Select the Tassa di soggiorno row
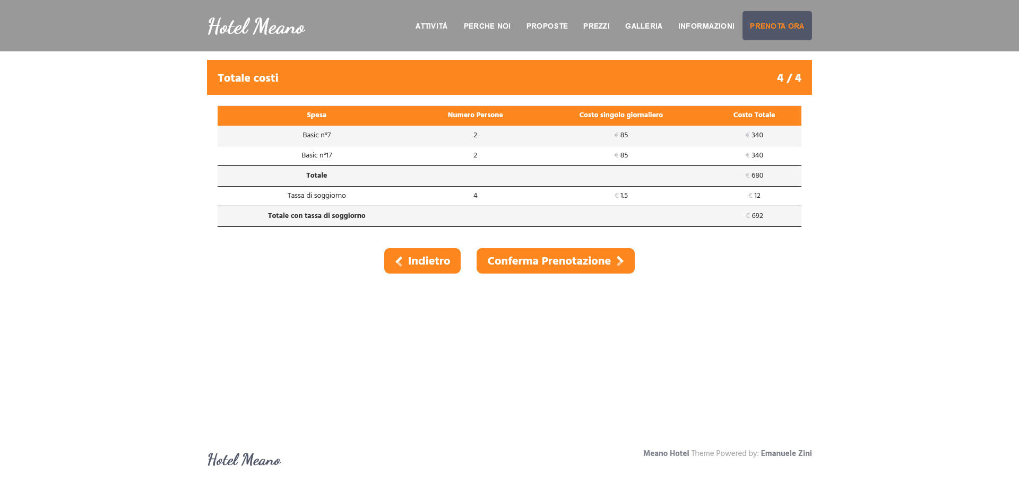The image size is (1019, 492). (x=317, y=196)
